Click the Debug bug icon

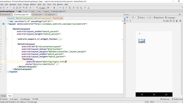(54, 8)
